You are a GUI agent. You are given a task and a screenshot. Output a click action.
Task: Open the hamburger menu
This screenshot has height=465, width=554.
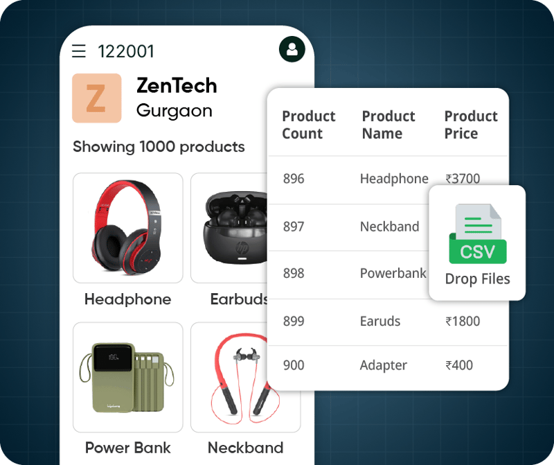[x=79, y=51]
